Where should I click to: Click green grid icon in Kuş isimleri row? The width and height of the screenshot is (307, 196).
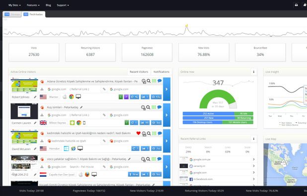pos(154,107)
